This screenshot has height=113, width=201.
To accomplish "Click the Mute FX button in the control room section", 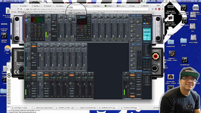I will tap(138, 89).
